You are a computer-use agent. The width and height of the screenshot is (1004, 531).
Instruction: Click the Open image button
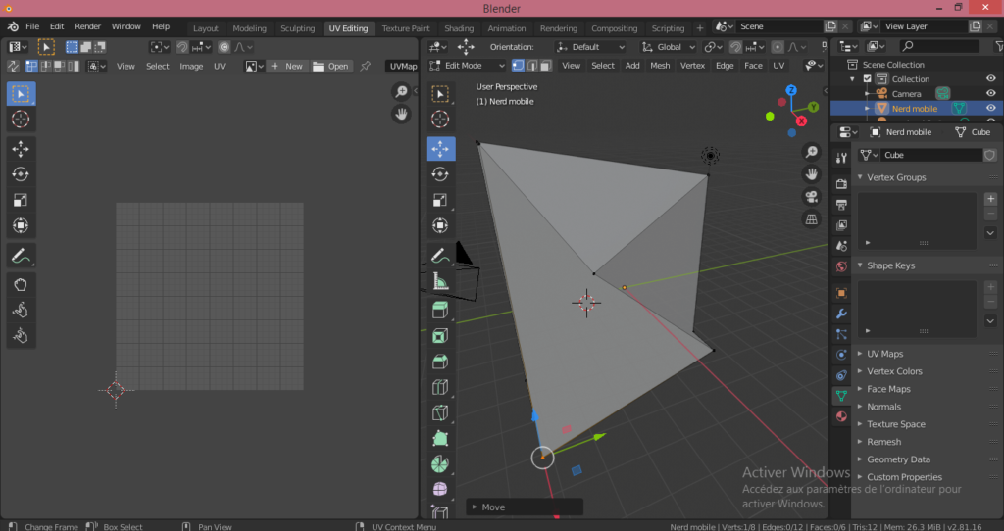click(330, 66)
